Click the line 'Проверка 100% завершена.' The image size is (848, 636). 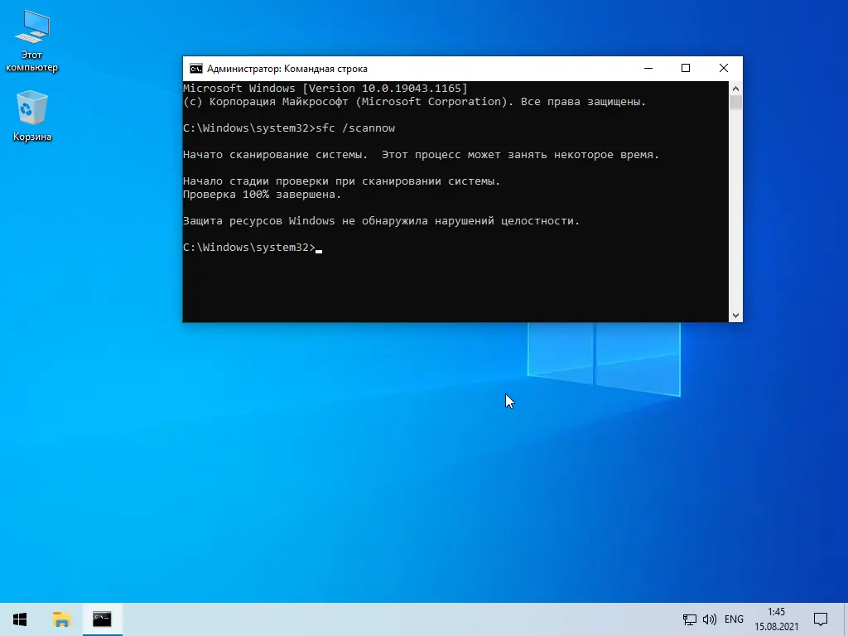pos(262,195)
